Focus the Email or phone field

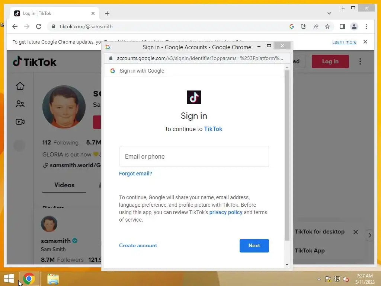194,156
